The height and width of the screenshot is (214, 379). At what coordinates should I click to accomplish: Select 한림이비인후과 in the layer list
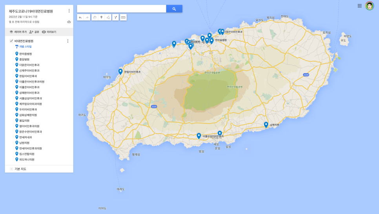click(x=28, y=76)
